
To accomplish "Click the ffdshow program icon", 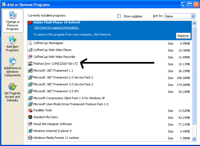I will [30, 63].
